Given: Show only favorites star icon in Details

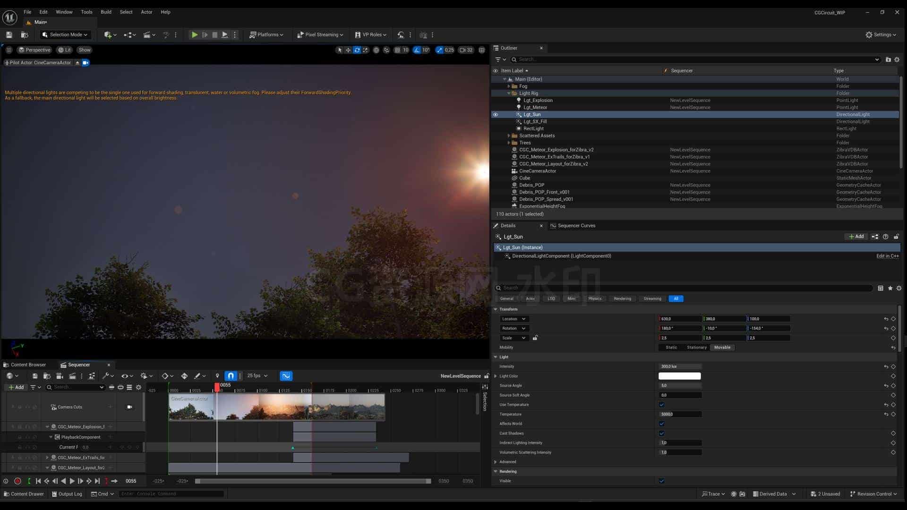Looking at the screenshot, I should coord(890,288).
